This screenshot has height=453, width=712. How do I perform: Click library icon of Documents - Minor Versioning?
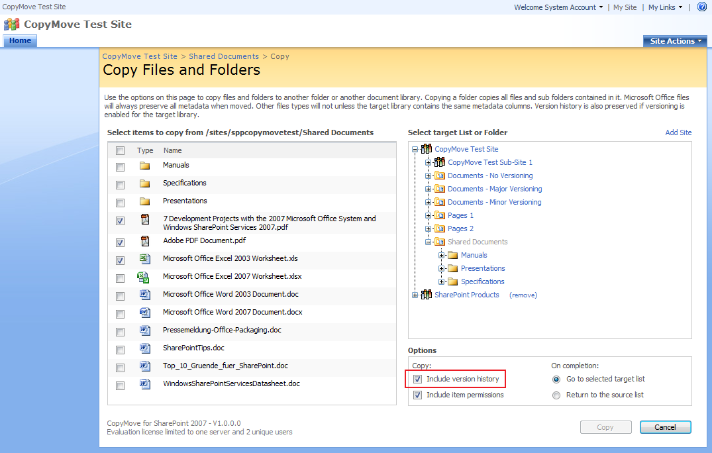(440, 202)
